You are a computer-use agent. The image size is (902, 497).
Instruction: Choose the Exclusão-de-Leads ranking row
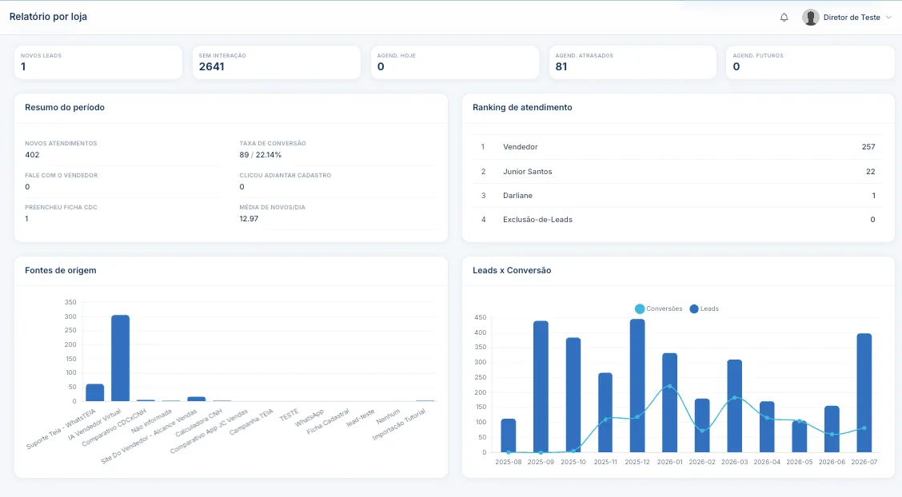(x=678, y=220)
